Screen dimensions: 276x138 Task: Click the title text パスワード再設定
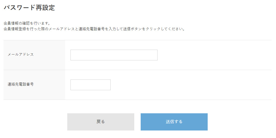pos(29,8)
